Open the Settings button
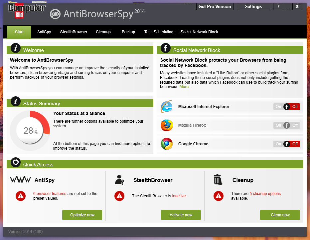 tap(253, 7)
